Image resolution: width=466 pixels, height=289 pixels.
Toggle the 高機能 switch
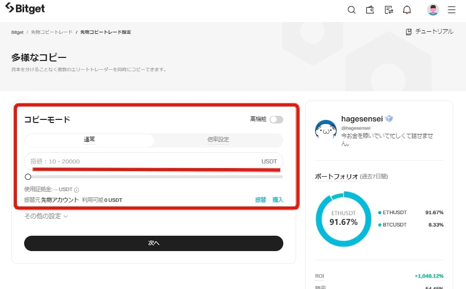(x=277, y=119)
